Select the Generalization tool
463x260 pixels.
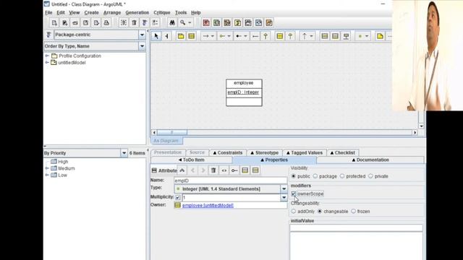pos(266,36)
